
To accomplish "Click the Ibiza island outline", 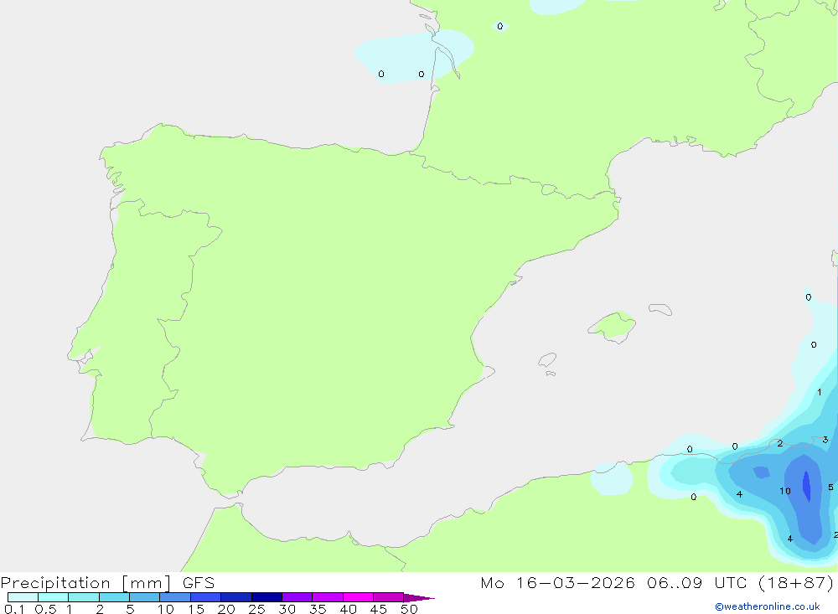I will click(547, 360).
